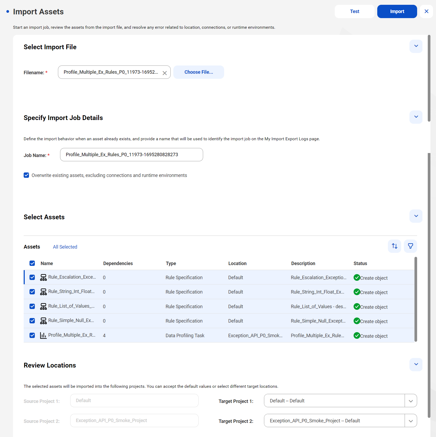
Task: Click the Rule_String_Int_Float... rule specification icon
Action: (x=43, y=292)
